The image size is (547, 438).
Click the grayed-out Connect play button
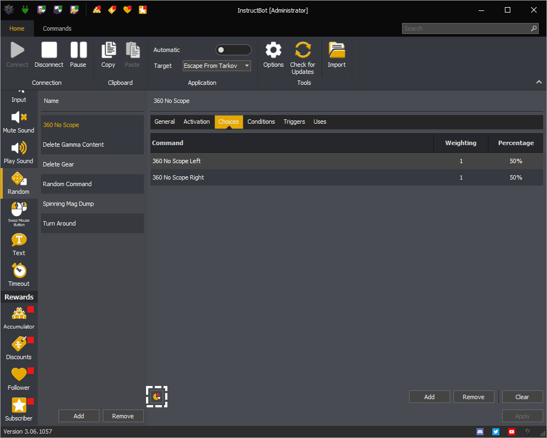pyautogui.click(x=17, y=55)
